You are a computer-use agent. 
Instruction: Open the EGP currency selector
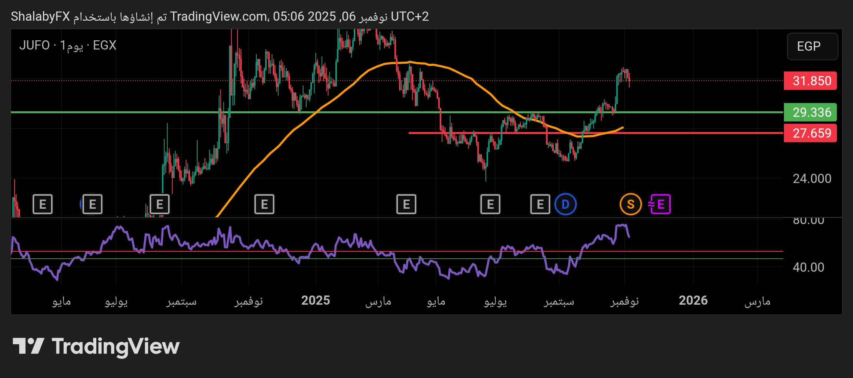(x=812, y=46)
